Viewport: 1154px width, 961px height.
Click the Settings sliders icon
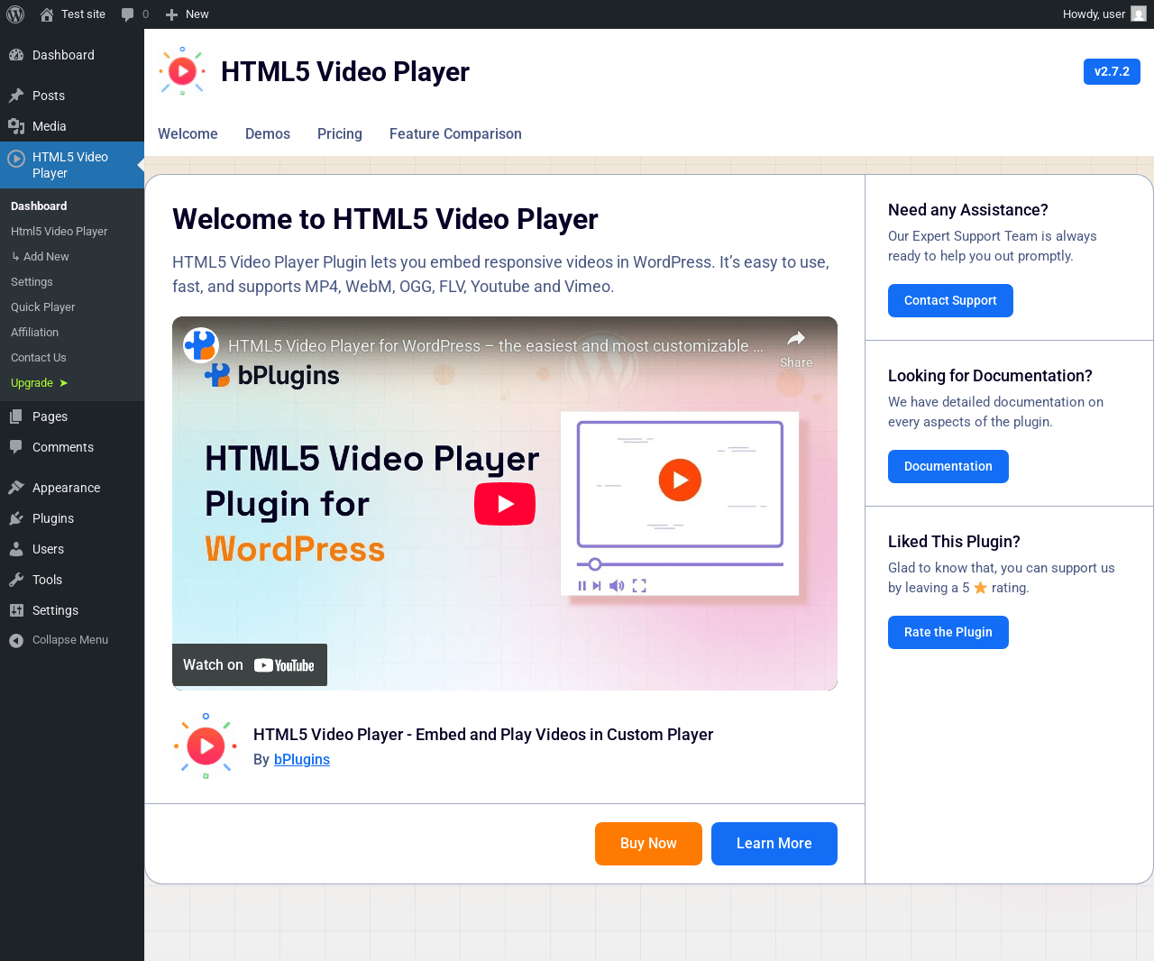point(16,610)
